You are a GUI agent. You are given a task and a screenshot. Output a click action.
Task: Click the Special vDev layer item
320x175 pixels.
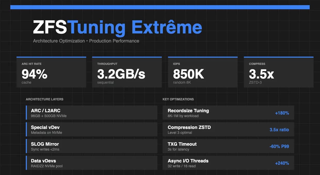click(x=92, y=129)
